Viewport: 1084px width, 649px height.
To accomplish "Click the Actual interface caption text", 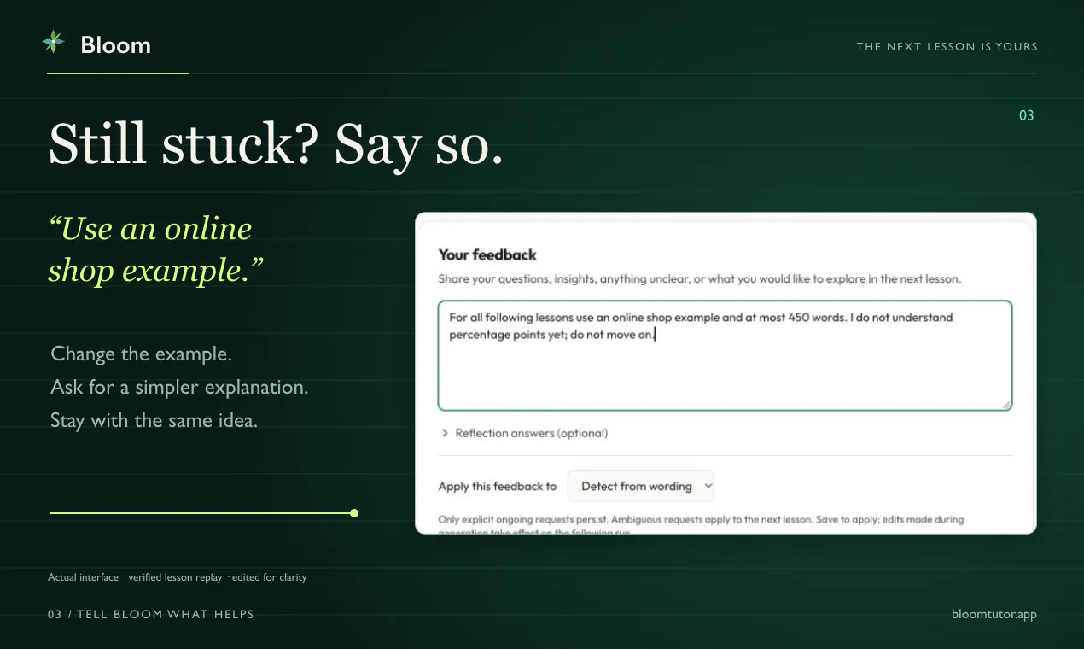I will point(178,577).
